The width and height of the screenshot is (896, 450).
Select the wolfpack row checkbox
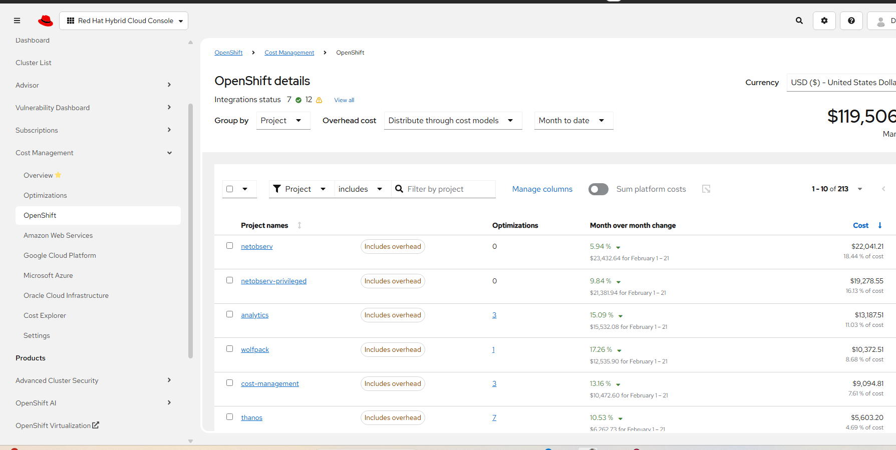click(x=230, y=349)
